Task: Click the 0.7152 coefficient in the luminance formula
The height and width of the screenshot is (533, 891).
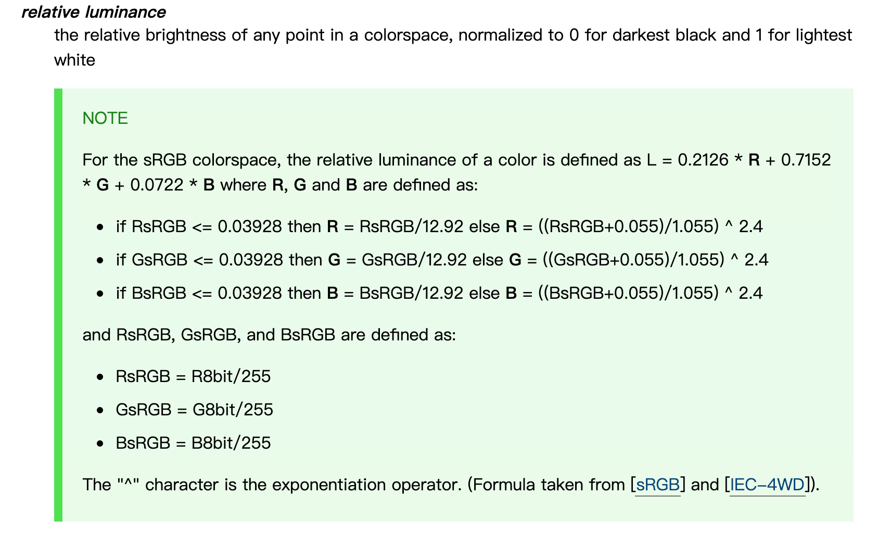Action: [x=806, y=160]
